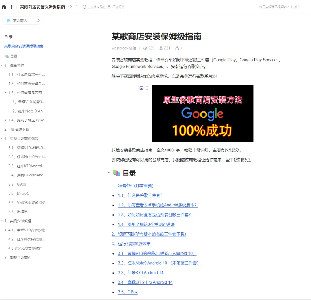Go to the home icon
This screenshot has width=311, height=300.
(x=4, y=7)
